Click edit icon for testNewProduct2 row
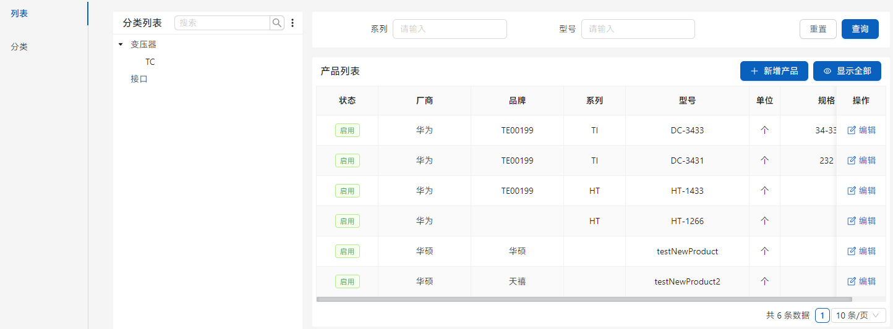Viewport: 893px width, 329px height. click(x=852, y=281)
